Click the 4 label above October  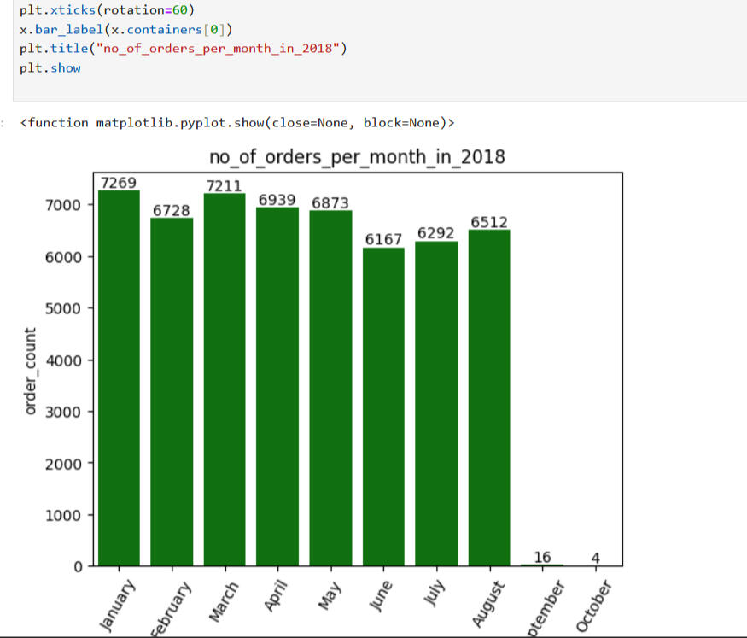click(595, 559)
